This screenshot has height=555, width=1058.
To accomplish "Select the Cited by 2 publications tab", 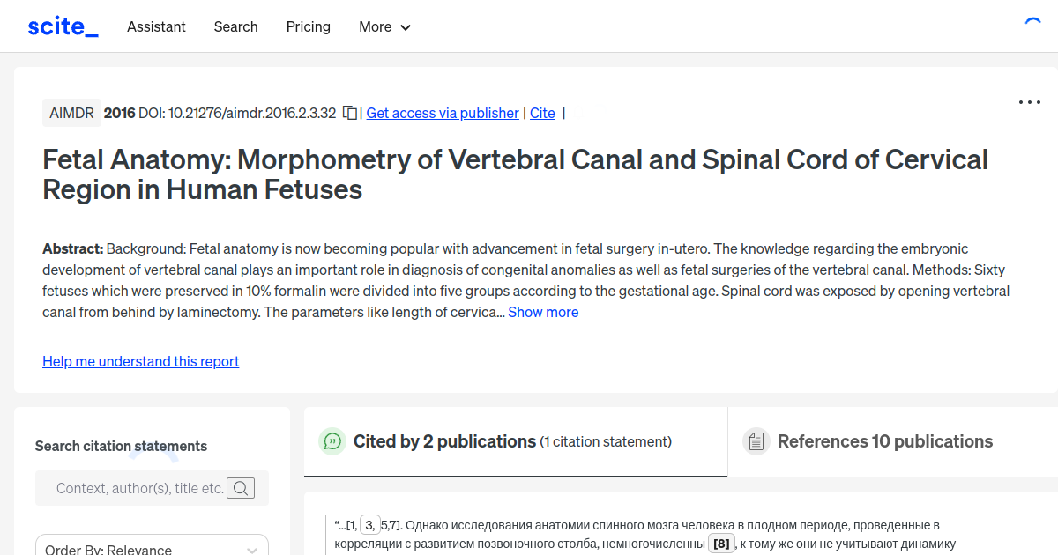I will pyautogui.click(x=443, y=441).
